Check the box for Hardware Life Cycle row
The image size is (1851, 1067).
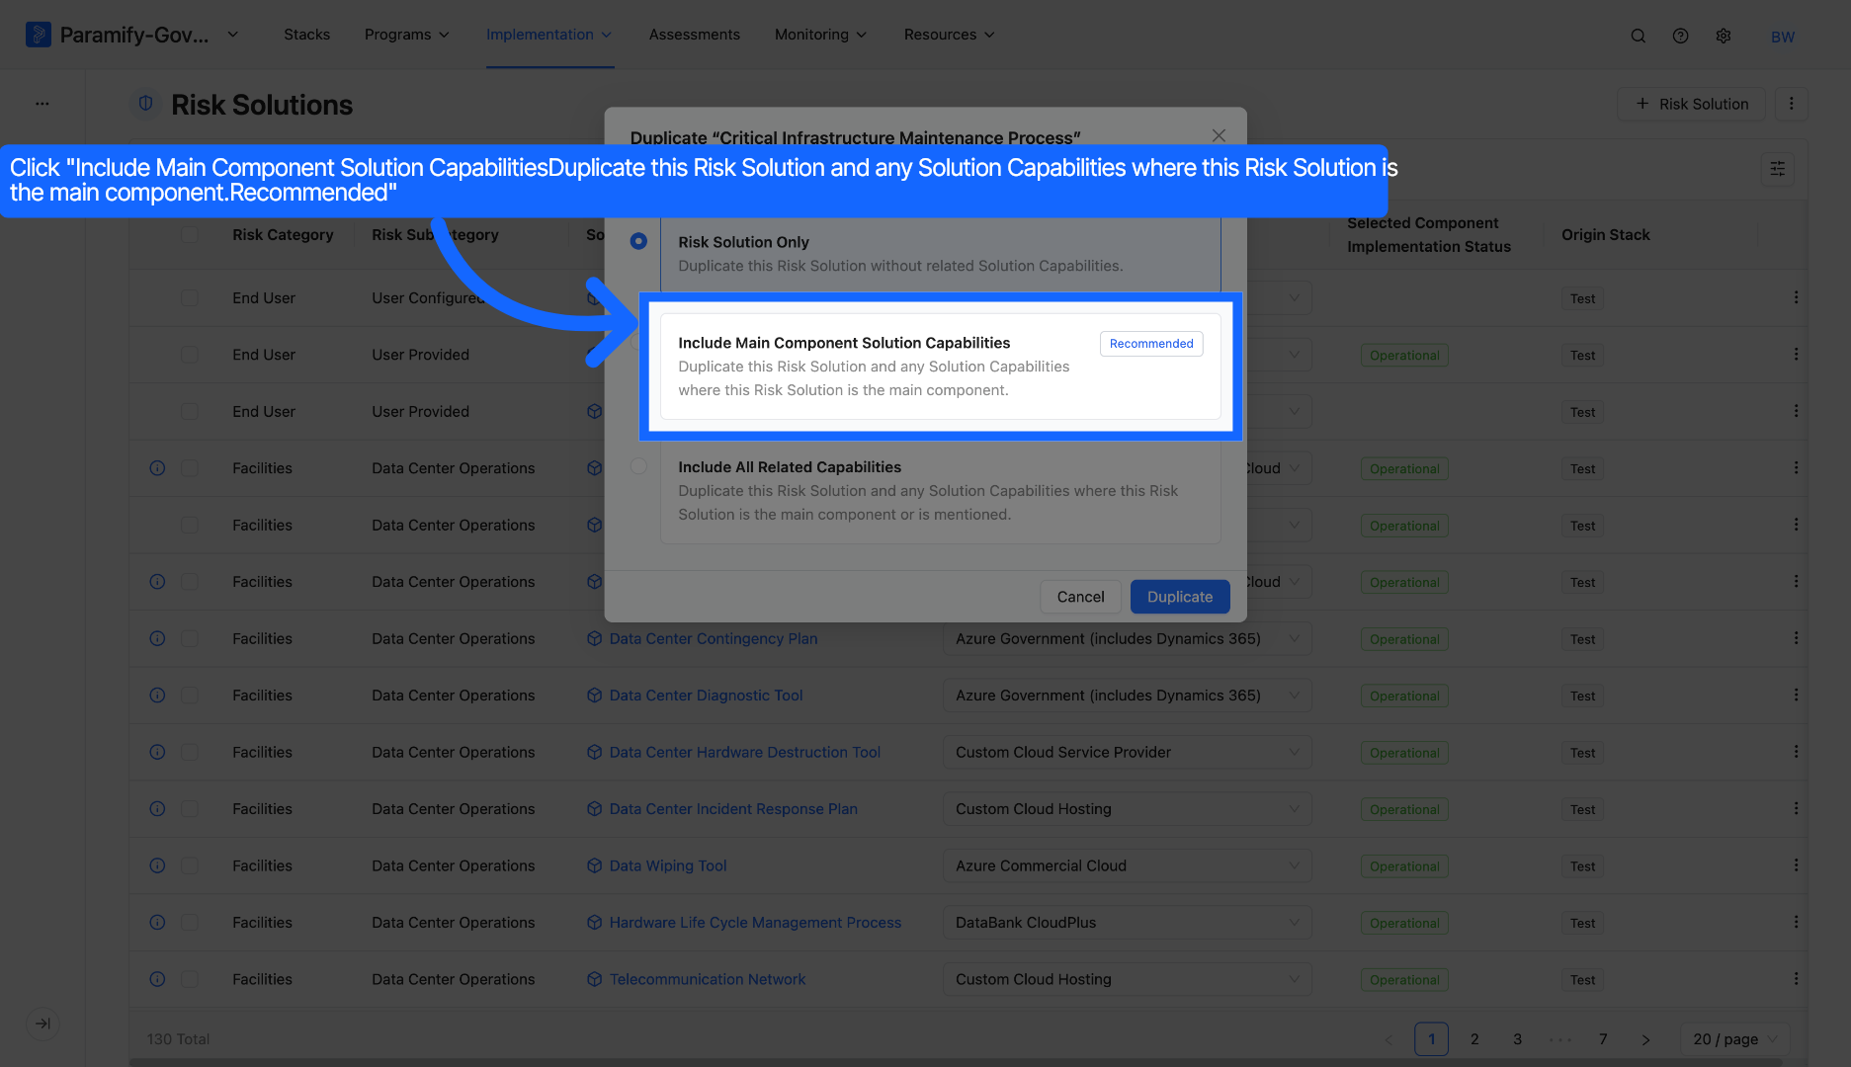pyautogui.click(x=190, y=923)
